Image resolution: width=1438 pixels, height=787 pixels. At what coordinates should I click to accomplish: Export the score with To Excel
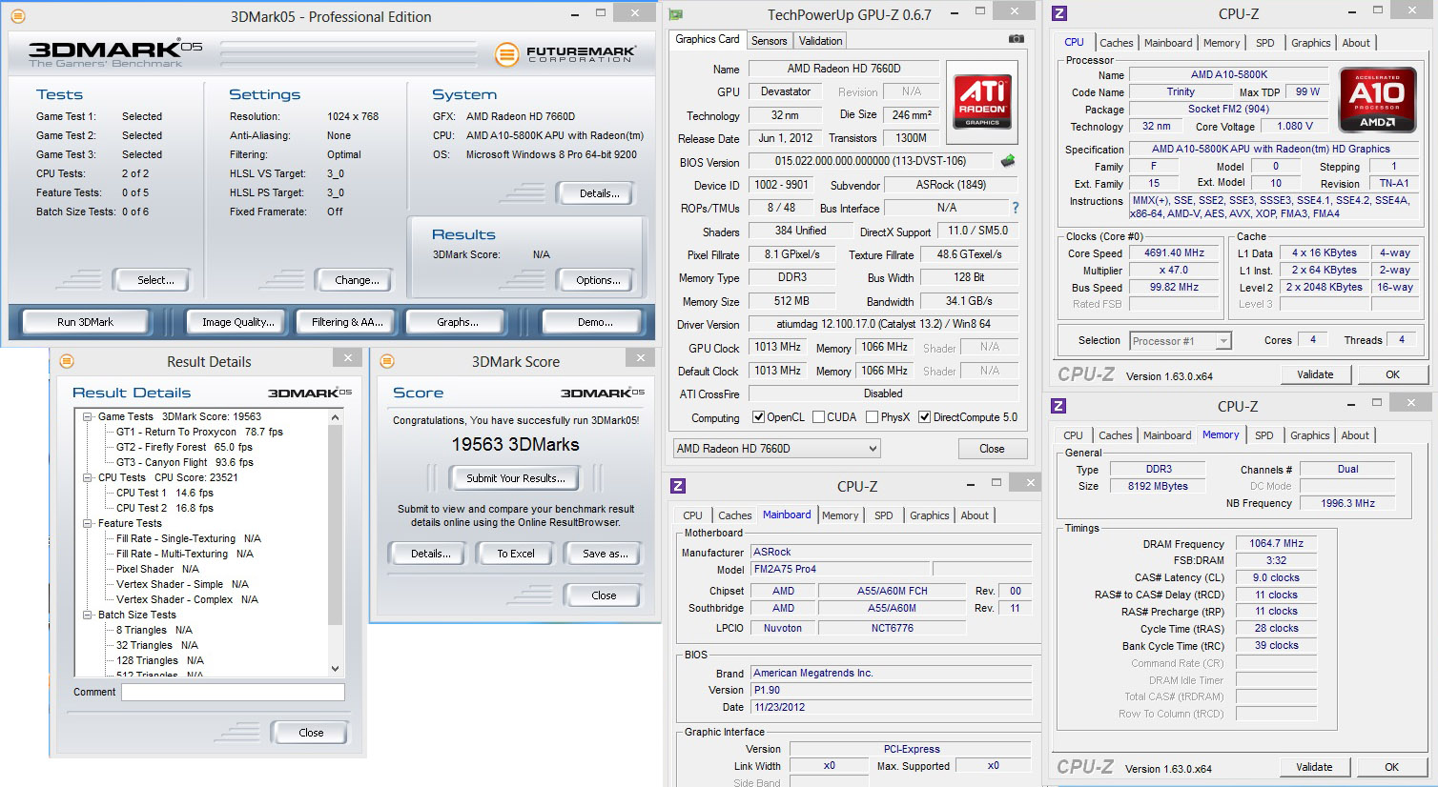click(x=516, y=554)
